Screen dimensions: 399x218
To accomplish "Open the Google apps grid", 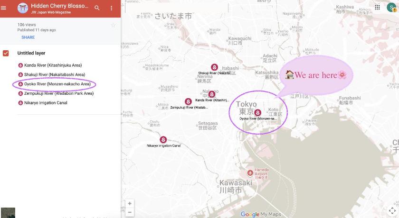I will click(x=377, y=8).
